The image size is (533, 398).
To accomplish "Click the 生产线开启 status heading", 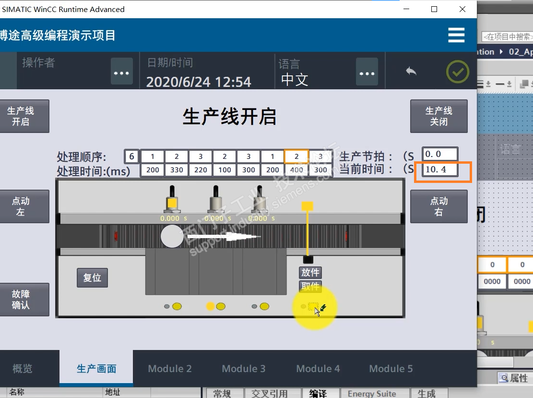I will point(229,116).
